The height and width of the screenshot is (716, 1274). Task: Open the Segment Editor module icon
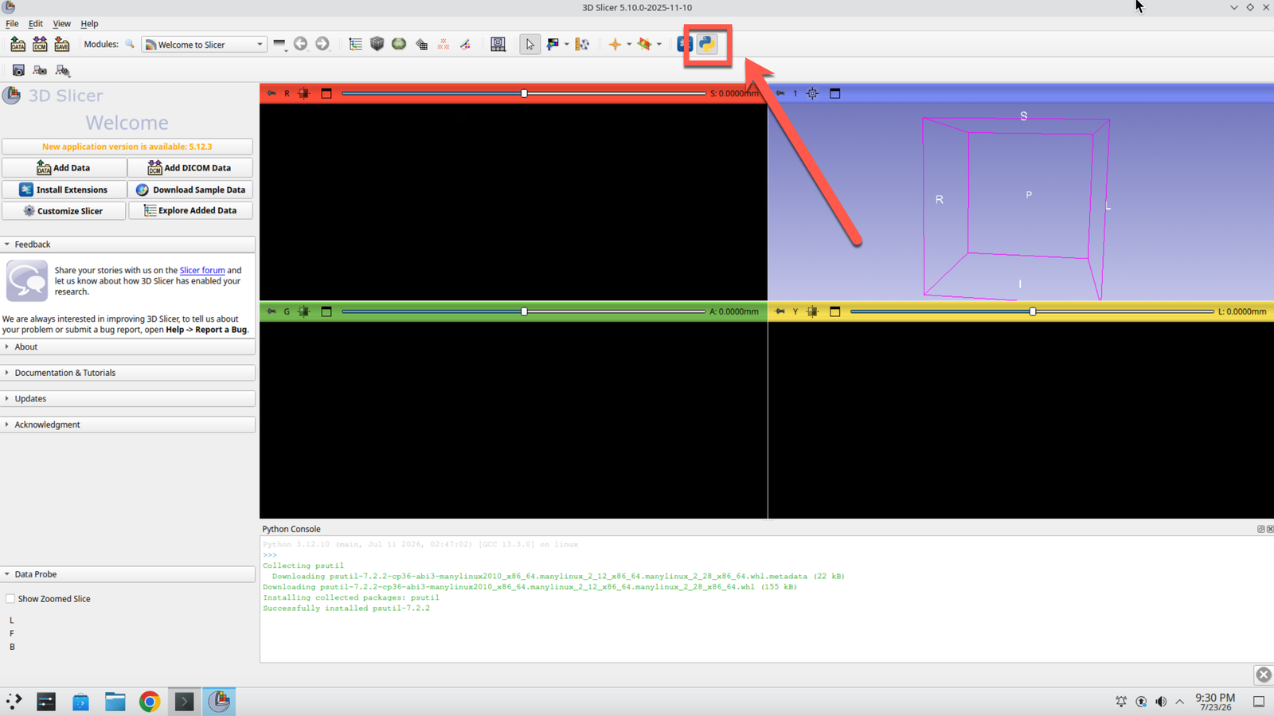465,45
